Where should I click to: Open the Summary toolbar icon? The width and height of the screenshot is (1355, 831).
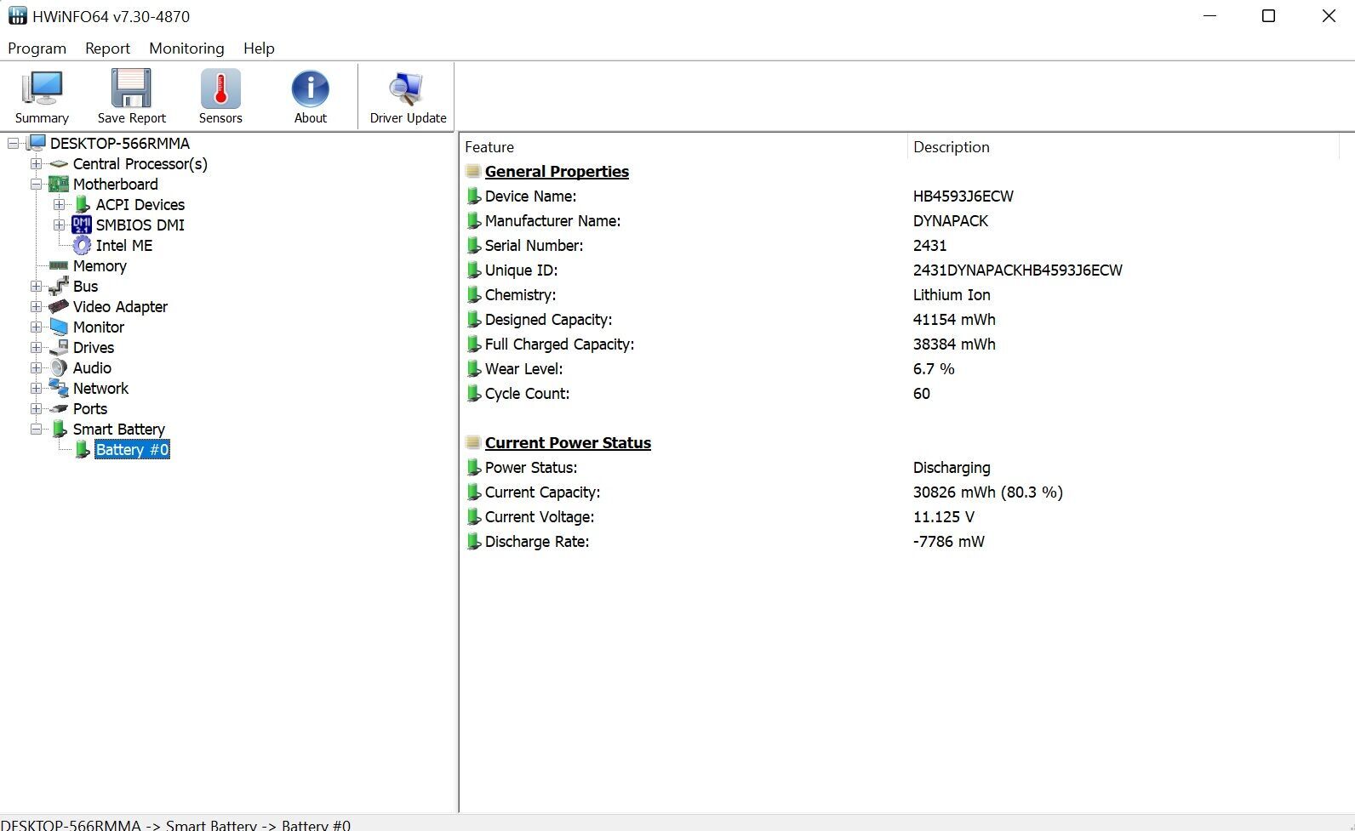point(42,89)
